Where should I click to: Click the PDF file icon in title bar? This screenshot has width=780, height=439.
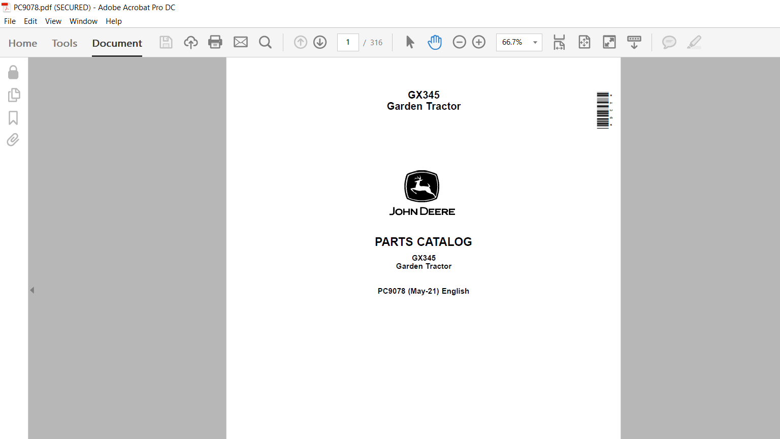pyautogui.click(x=6, y=7)
